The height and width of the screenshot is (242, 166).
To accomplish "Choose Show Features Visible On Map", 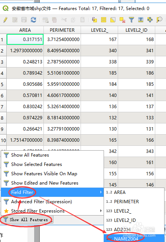I will coord(52,174).
